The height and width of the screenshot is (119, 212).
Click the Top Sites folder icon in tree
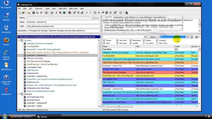(22, 40)
